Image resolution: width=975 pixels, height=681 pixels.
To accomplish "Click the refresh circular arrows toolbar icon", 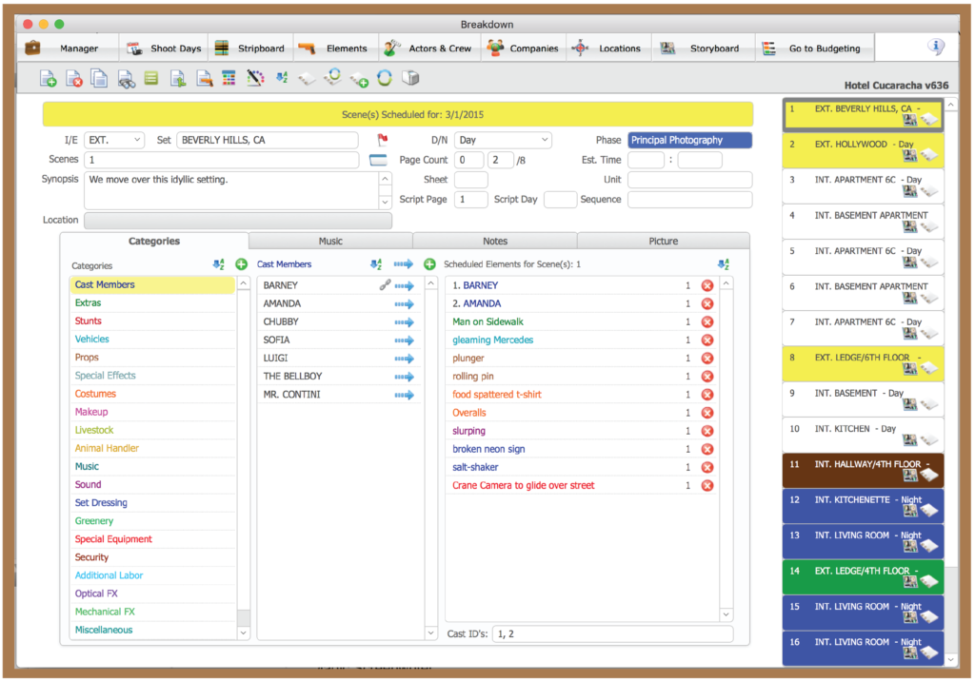I will pos(385,78).
